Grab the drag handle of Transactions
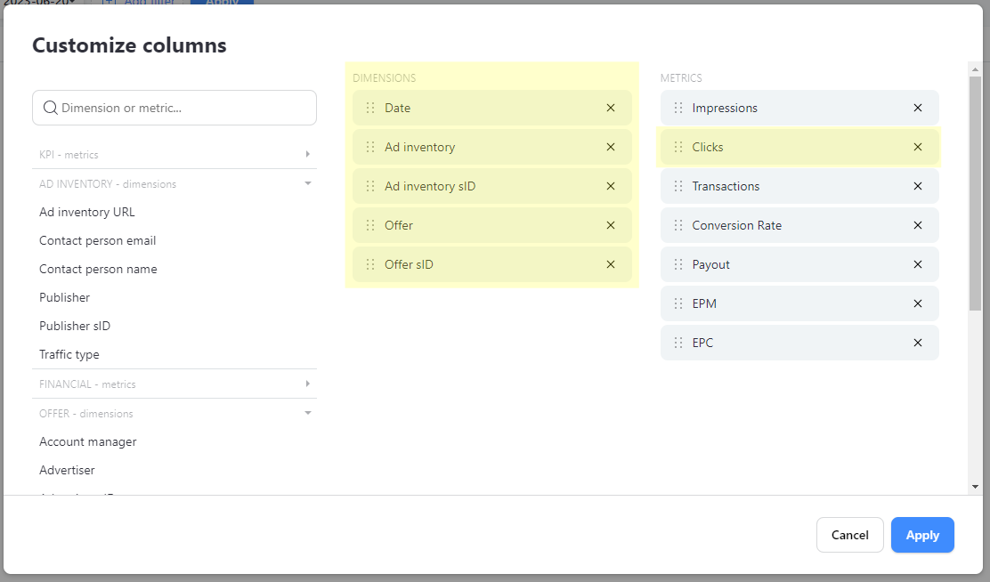The width and height of the screenshot is (990, 582). [678, 186]
